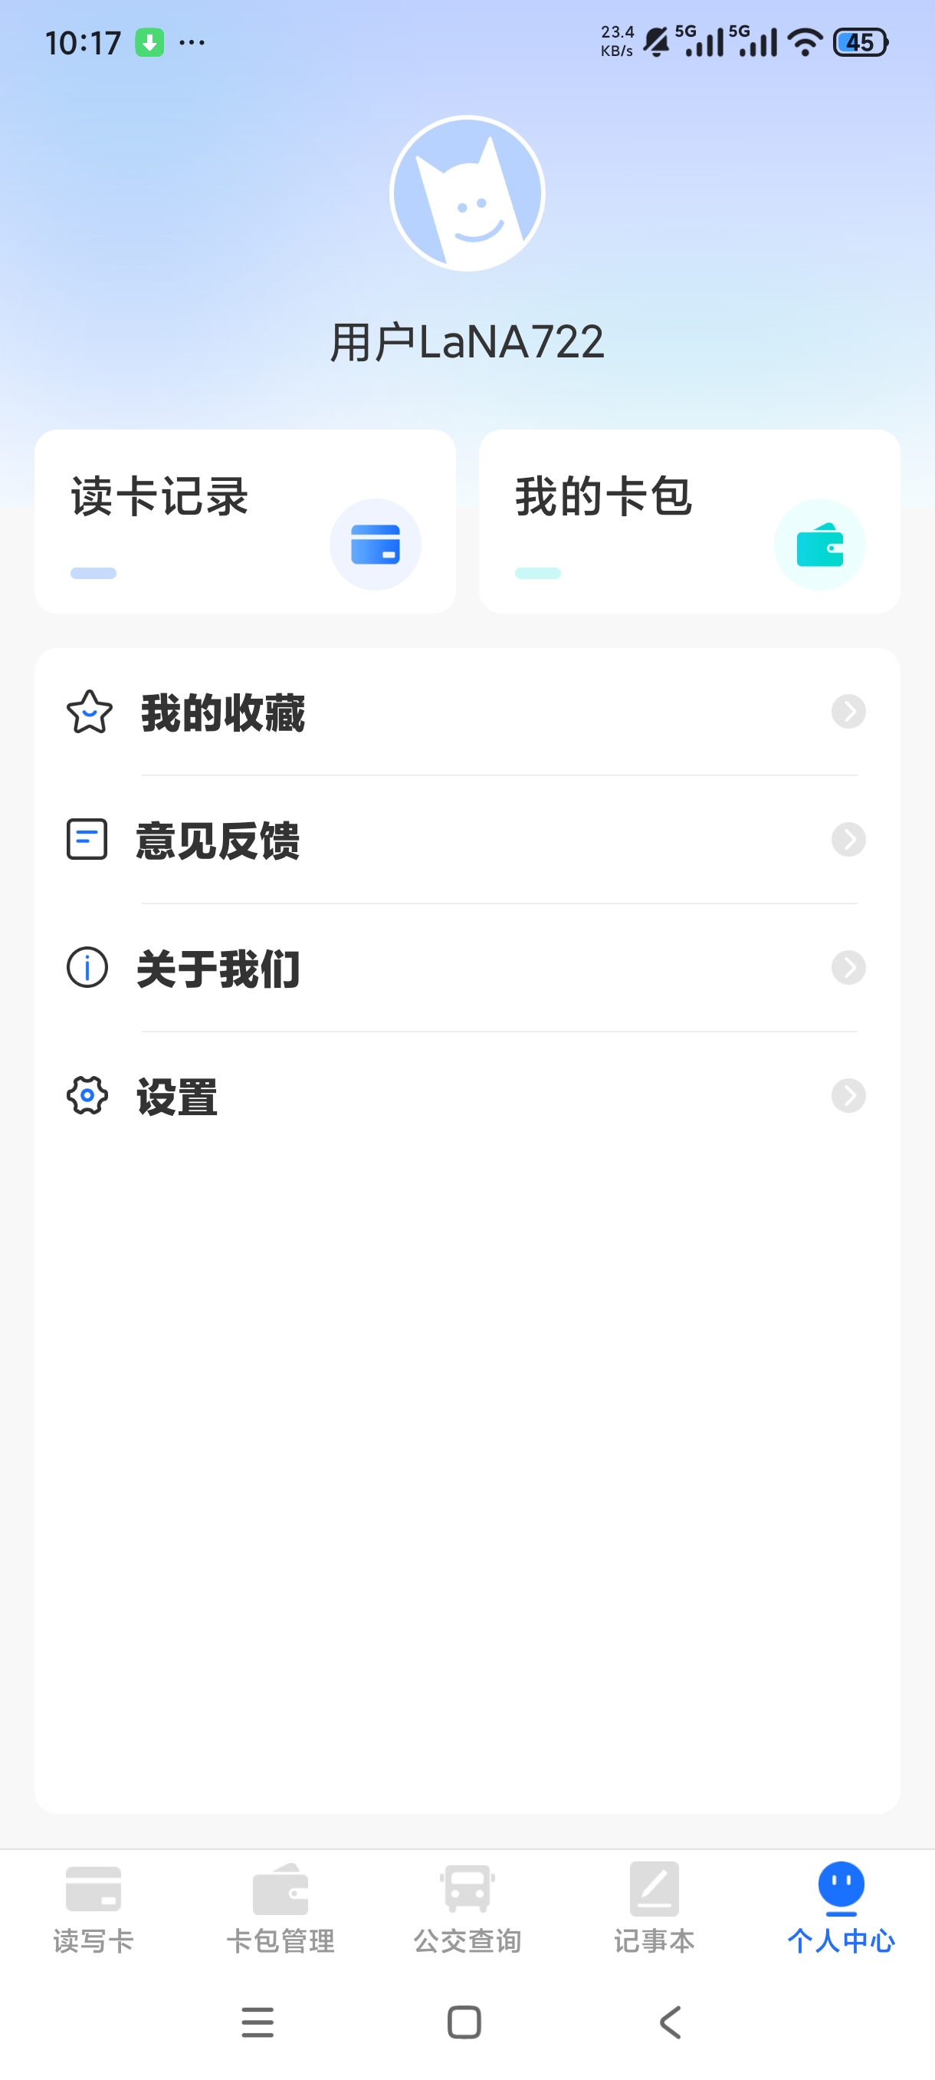
Task: Tap the Android back navigation button
Action: coord(671,2022)
